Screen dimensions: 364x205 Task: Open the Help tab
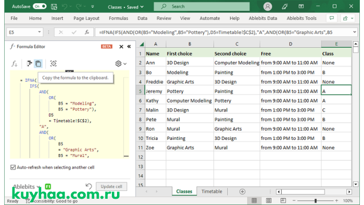tap(235, 18)
